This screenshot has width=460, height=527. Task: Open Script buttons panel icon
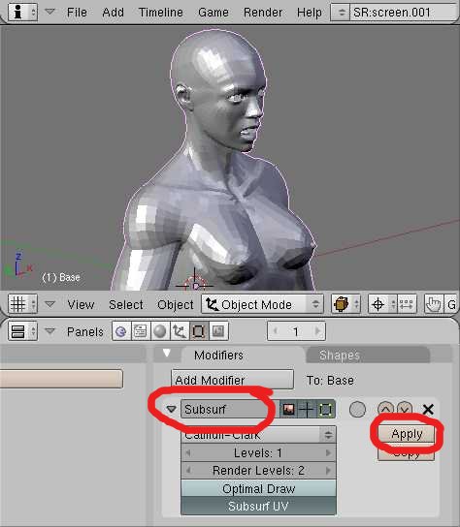pyautogui.click(x=140, y=331)
